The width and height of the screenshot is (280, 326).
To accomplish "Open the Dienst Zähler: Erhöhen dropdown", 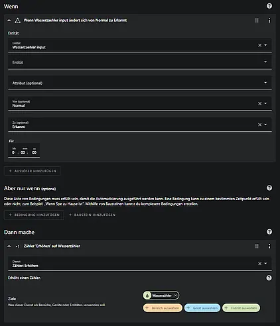I will 140,264.
